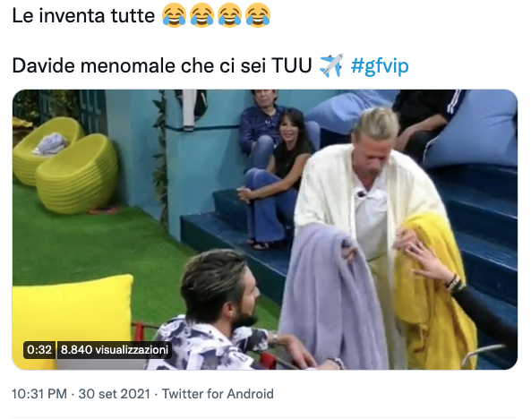The image size is (531, 419).
Task: Play the embedded tweet video
Action: click(x=265, y=229)
